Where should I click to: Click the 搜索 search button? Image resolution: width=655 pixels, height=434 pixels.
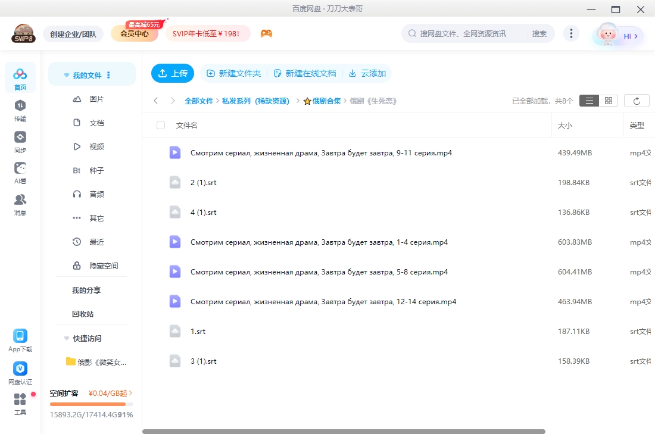539,34
